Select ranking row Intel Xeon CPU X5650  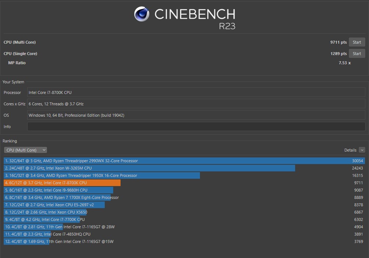point(184,212)
